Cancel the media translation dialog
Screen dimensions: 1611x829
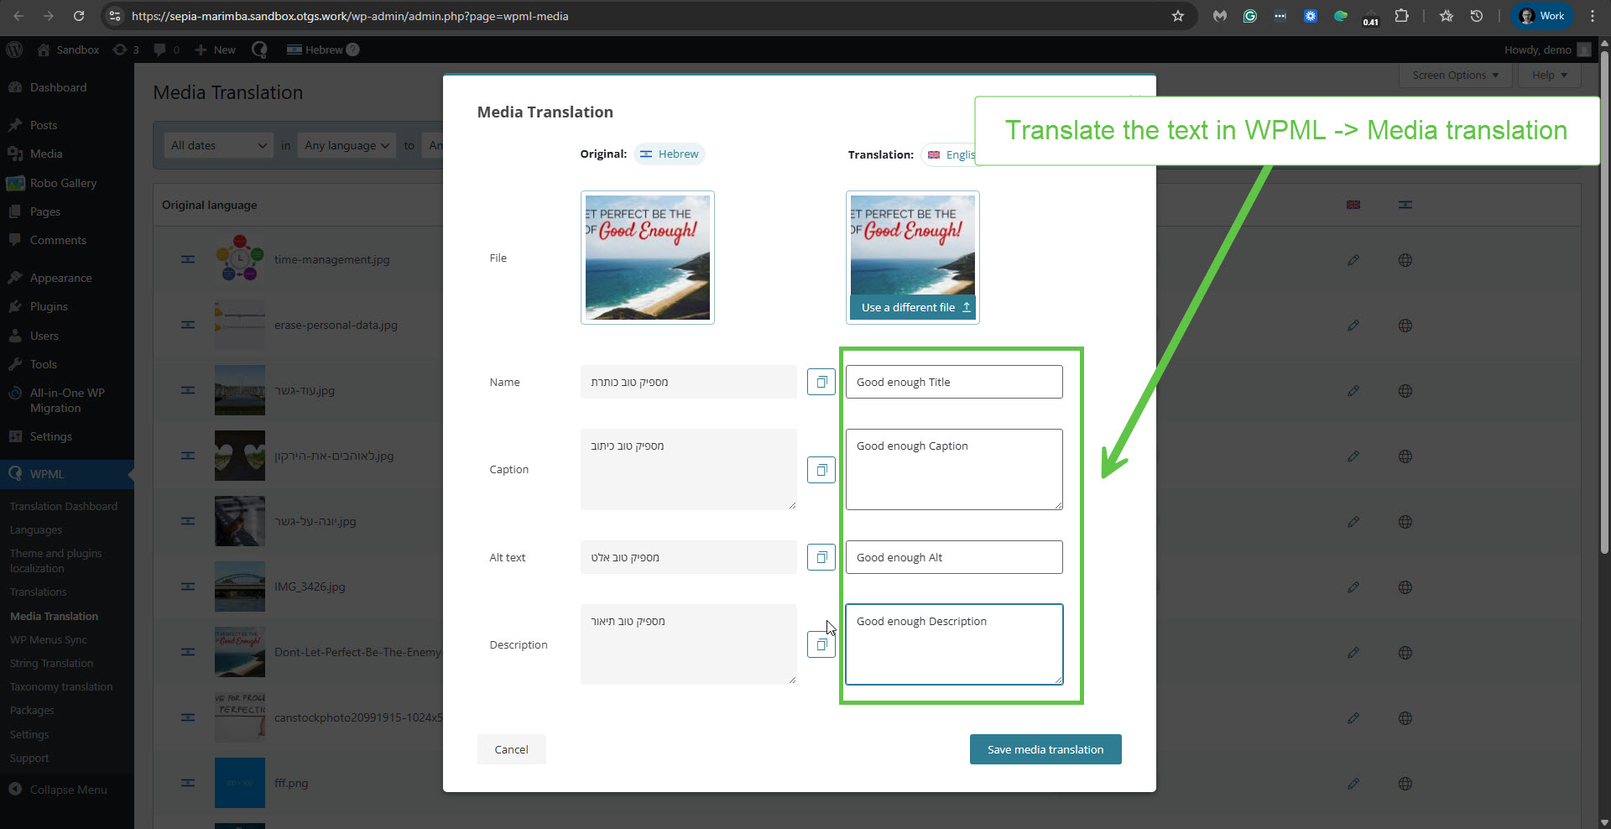[512, 749]
